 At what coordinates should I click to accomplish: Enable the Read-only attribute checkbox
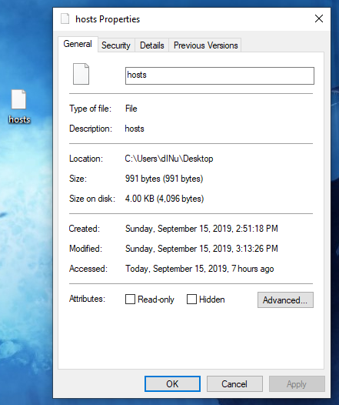[x=130, y=300]
